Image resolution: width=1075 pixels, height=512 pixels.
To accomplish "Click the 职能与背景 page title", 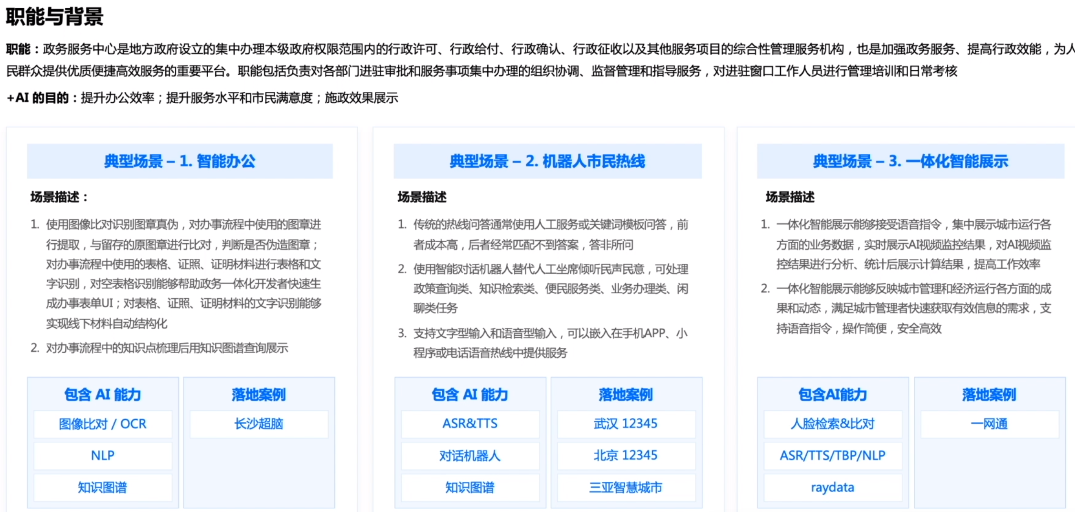I will [55, 16].
